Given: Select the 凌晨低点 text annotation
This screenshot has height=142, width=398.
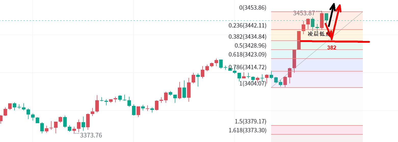Looking at the screenshot, I should (x=319, y=34).
